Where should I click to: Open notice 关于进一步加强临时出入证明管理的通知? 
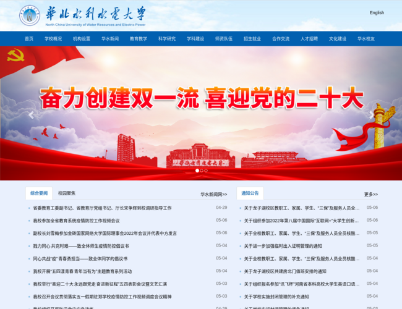tap(283, 246)
